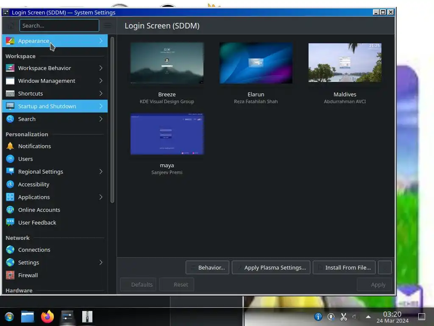Viewport: 434px width, 326px height.
Task: Select the Elarun login theme thumbnail
Action: click(x=256, y=63)
